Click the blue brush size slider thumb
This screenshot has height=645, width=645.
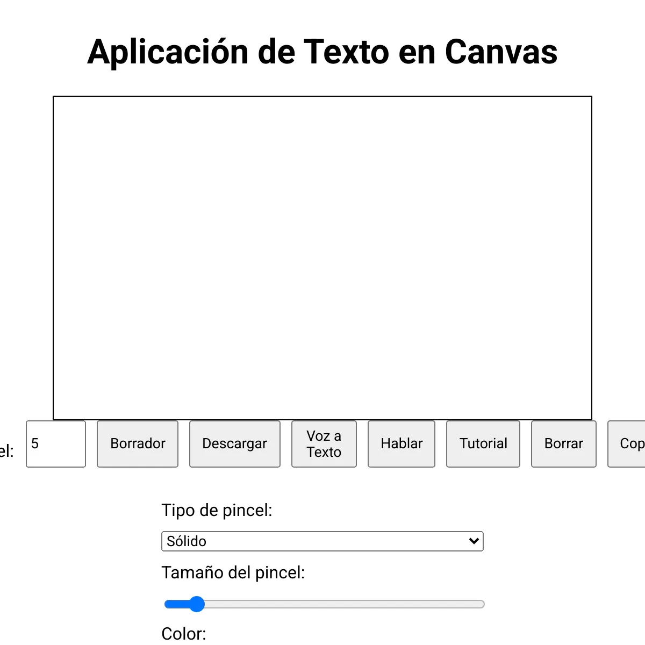coord(197,604)
